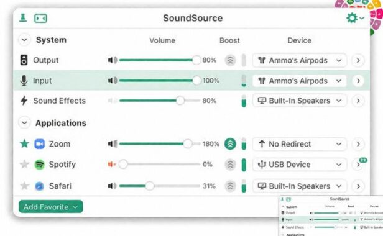Expand Sound Effects advanced arrow
The width and height of the screenshot is (383, 236).
[x=358, y=101]
